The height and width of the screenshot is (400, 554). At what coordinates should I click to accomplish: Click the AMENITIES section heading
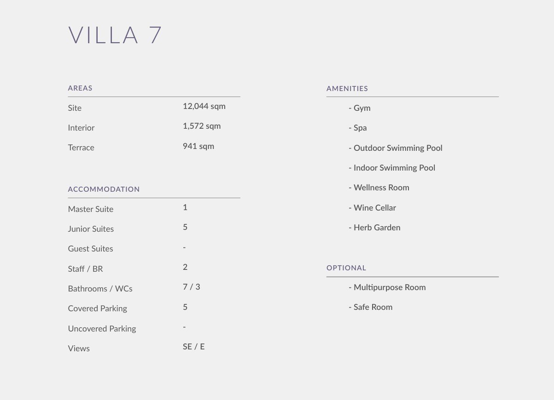pyautogui.click(x=347, y=89)
